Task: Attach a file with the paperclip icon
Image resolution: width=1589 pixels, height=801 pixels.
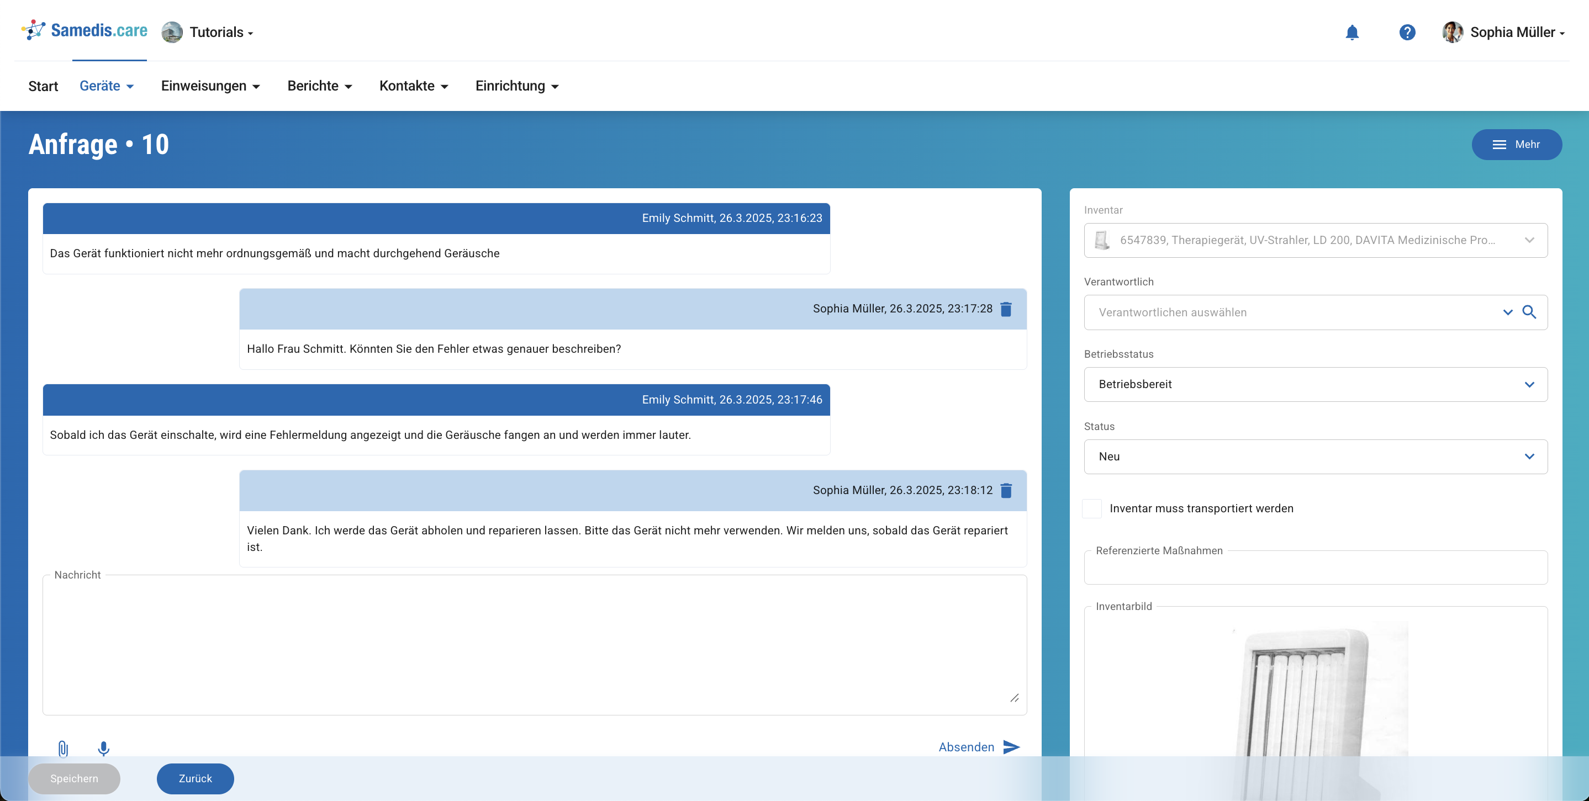Action: point(63,748)
